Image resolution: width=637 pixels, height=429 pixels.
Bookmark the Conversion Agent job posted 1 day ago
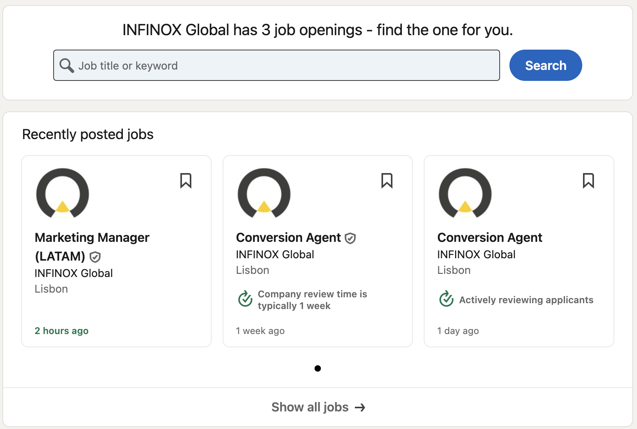pos(588,181)
